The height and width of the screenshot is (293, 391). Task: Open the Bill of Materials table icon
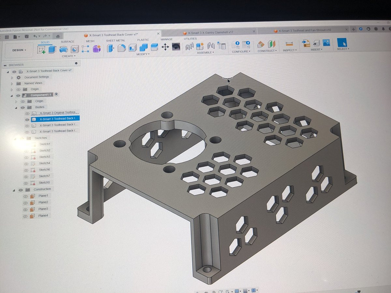point(222,46)
